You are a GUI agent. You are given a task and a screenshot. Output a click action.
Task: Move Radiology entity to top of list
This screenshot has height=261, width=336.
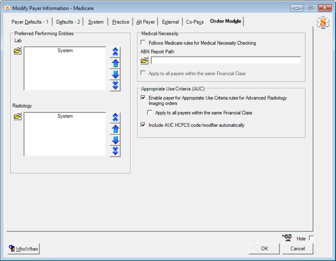click(115, 118)
